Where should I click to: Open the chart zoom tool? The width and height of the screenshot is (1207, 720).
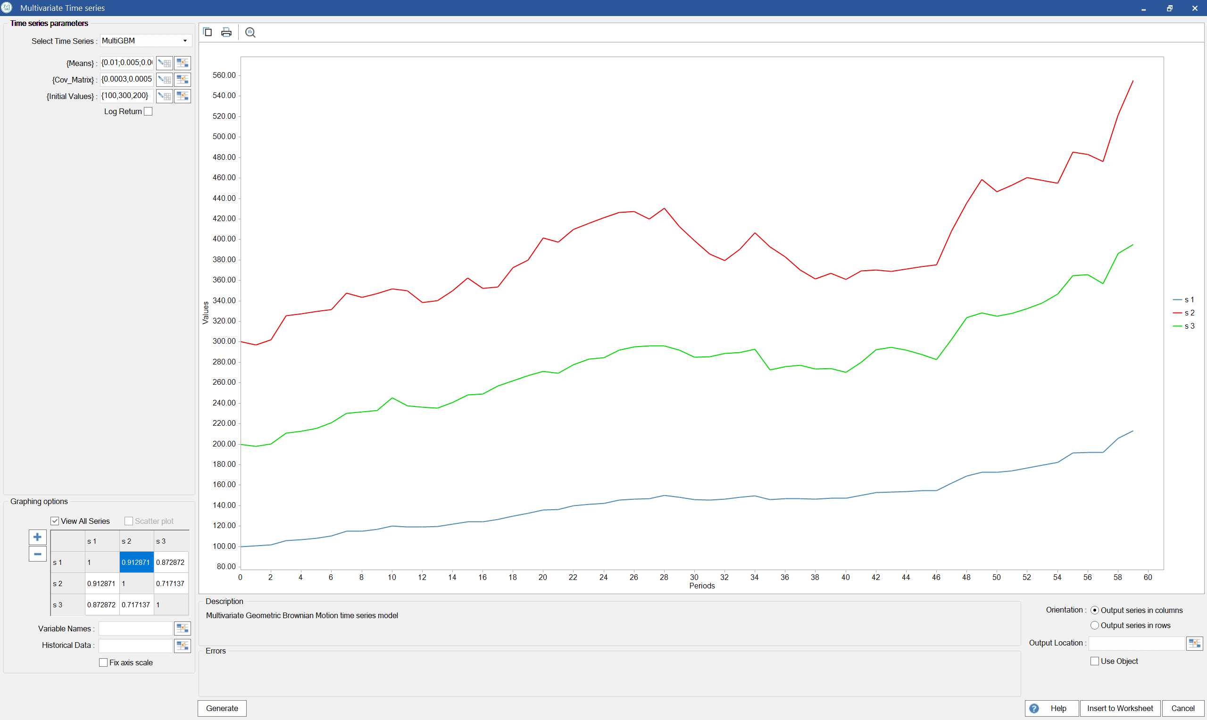pos(250,32)
